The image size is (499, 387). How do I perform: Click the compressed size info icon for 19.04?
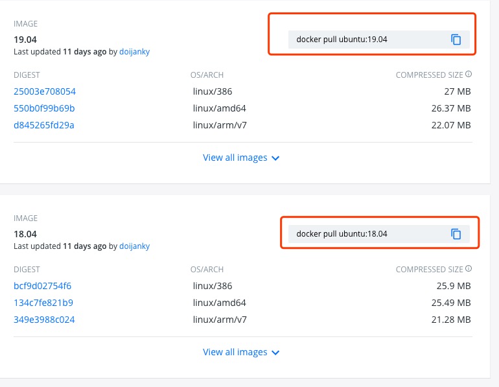click(469, 75)
